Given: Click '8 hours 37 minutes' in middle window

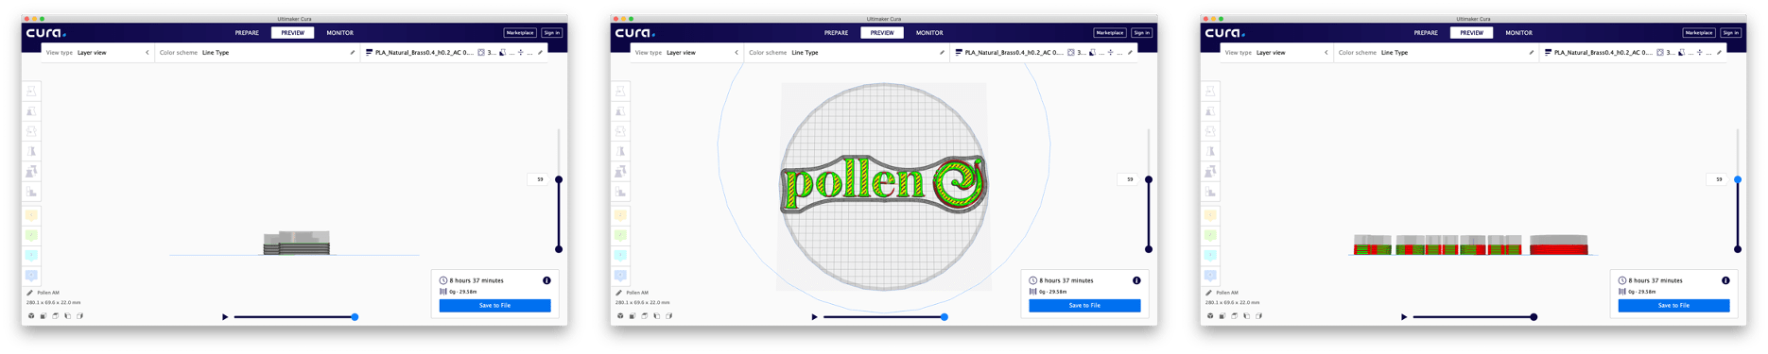Looking at the screenshot, I should [1066, 280].
